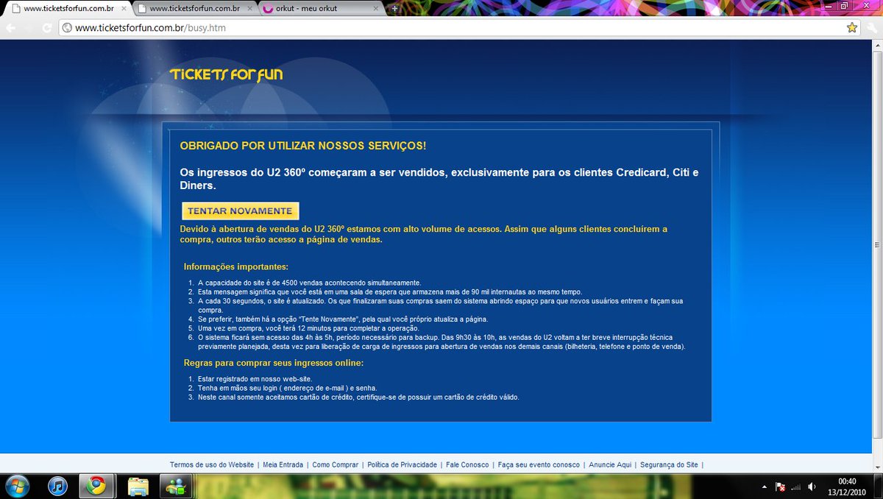The width and height of the screenshot is (883, 499).
Task: Click the page vertical scrollbar
Action: 876,247
